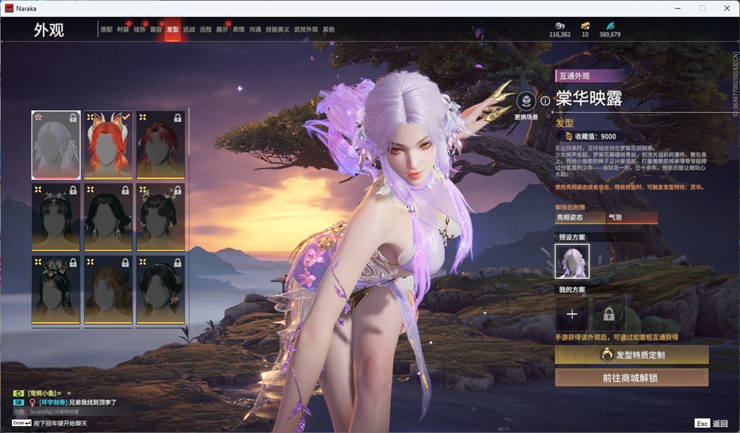The image size is (740, 433).
Task: Click the 收藏值: 9000 label
Action: pyautogui.click(x=595, y=136)
